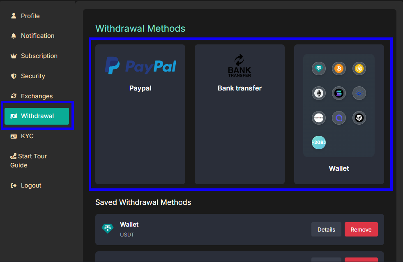The height and width of the screenshot is (262, 403).
Task: Open the Profile page from sidebar
Action: [30, 16]
